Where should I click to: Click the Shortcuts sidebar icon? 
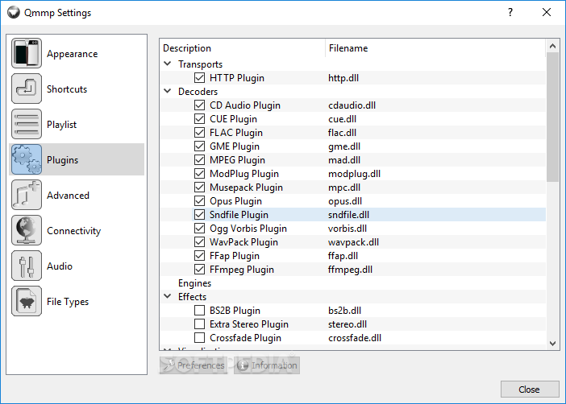pyautogui.click(x=27, y=89)
